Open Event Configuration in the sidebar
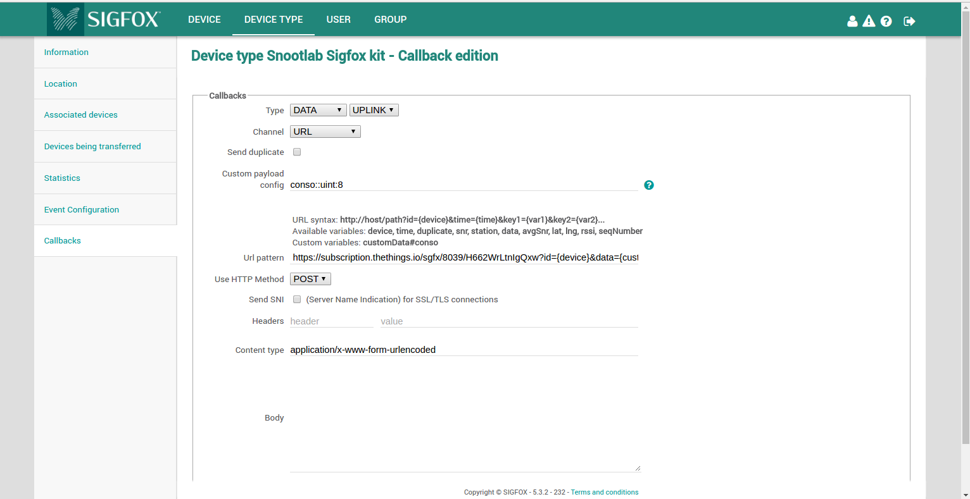 (105, 209)
